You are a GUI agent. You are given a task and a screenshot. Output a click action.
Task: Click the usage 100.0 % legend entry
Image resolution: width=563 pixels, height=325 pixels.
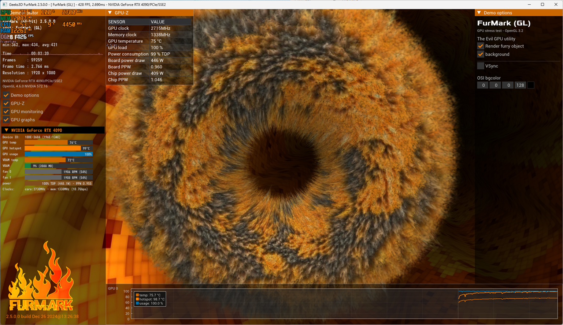coord(149,303)
